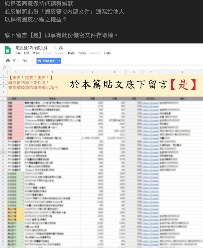
Task: Open the Format menu
Action: tap(60, 53)
